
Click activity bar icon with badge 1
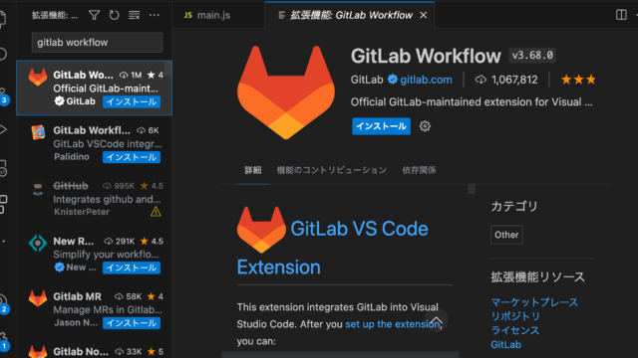[3, 342]
